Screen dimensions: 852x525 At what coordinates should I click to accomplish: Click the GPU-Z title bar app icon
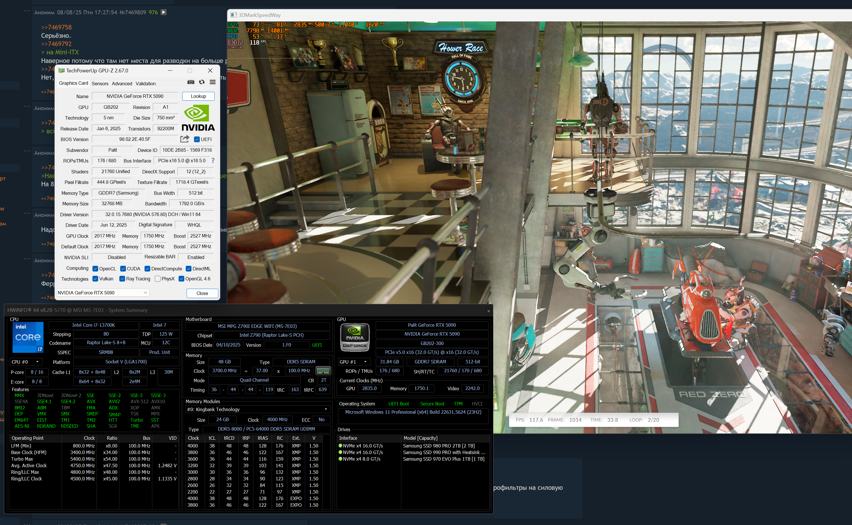coord(62,70)
